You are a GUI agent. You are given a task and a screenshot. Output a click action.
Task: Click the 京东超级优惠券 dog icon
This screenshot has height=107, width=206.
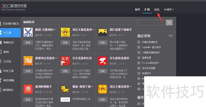pos(102,60)
